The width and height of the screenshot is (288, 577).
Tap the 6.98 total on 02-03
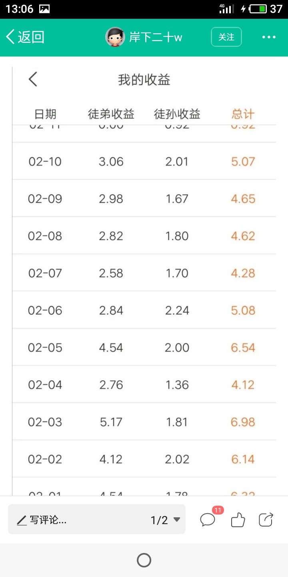click(243, 422)
